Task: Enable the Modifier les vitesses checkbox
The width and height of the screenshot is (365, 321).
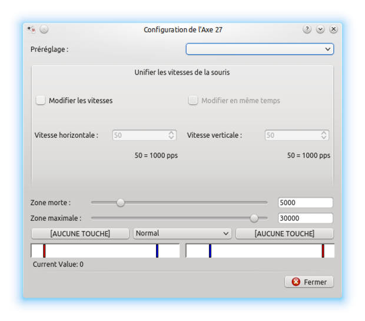Action: click(x=41, y=101)
